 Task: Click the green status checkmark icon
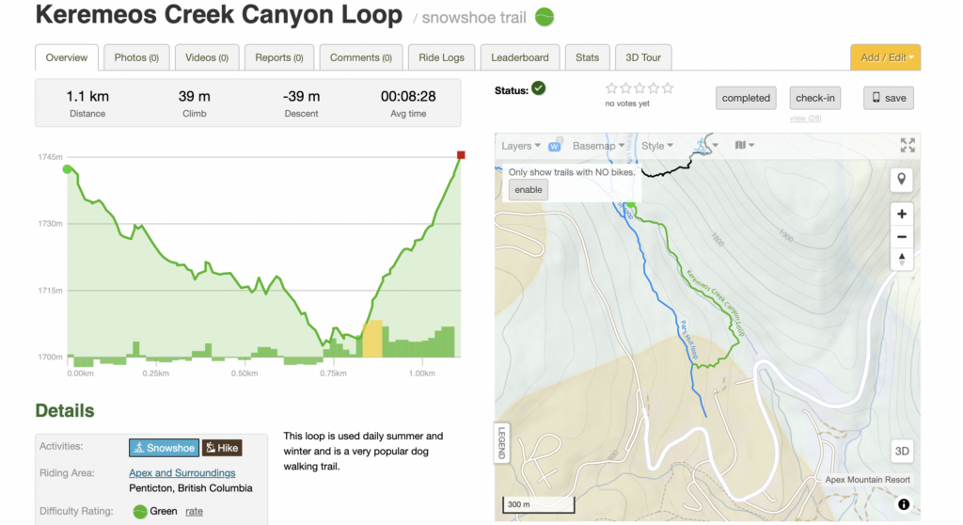pos(539,88)
